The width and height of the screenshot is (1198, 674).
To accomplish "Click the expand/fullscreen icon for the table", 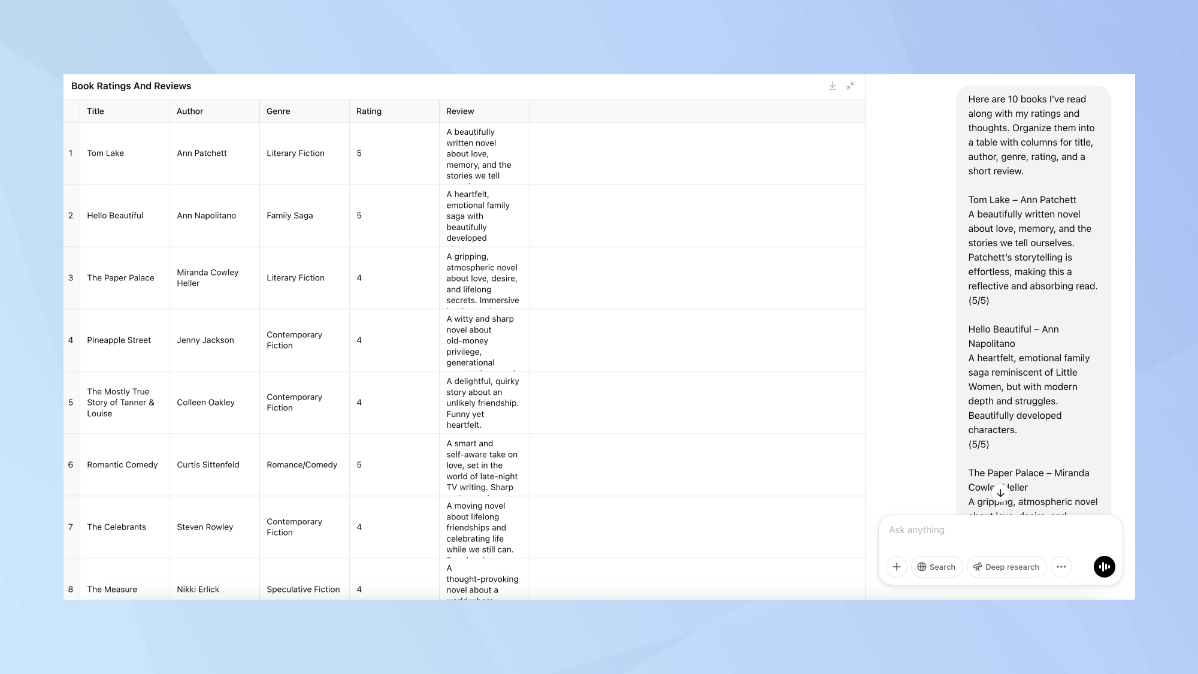I will 851,86.
